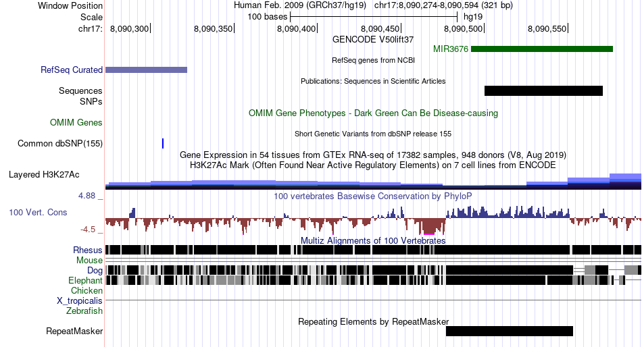Click the blue Common dbSNP variant marker

click(163, 144)
